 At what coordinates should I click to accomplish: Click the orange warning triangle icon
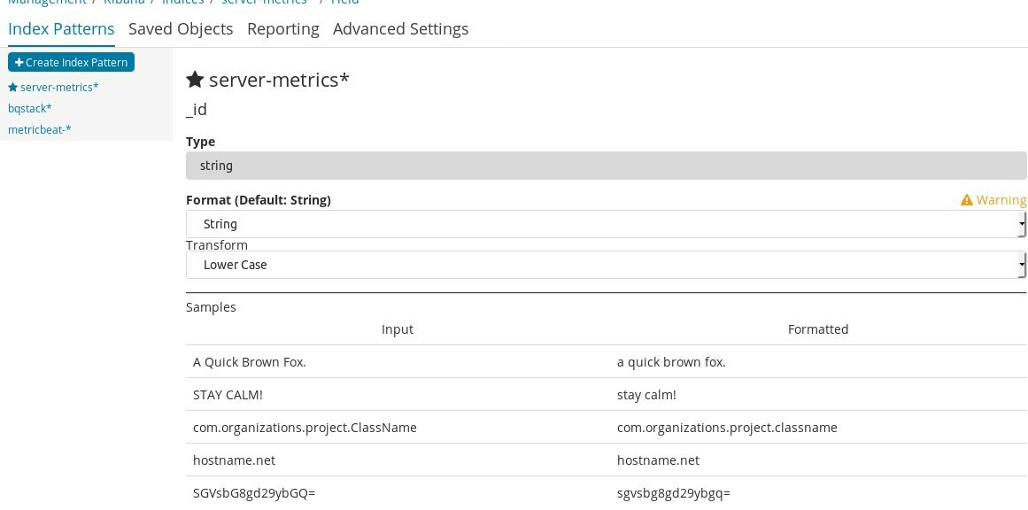click(967, 200)
